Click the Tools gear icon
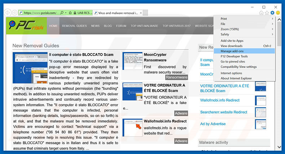This screenshot has width=285, height=154. click(272, 13)
